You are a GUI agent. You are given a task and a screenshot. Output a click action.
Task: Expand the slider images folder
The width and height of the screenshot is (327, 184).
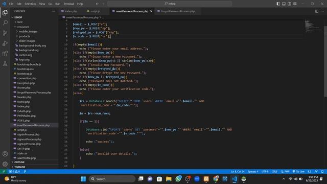tap(27, 41)
